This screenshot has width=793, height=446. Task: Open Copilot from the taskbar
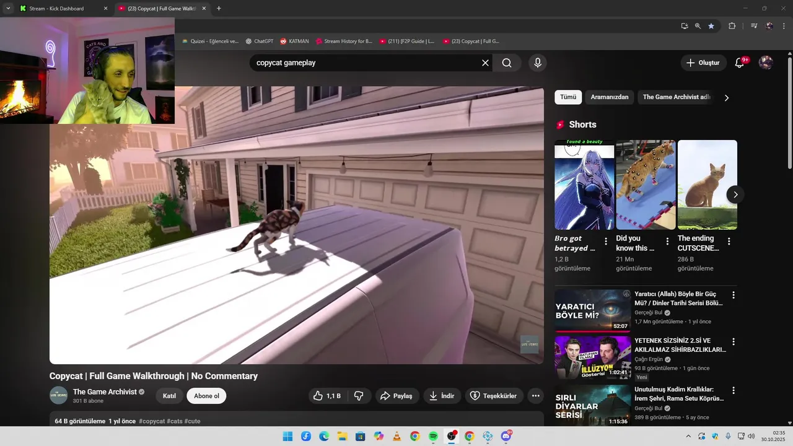(x=379, y=437)
